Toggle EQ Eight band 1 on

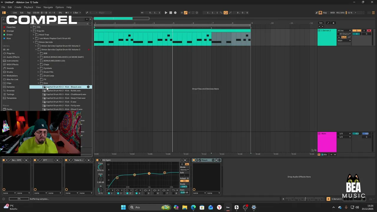(109, 193)
